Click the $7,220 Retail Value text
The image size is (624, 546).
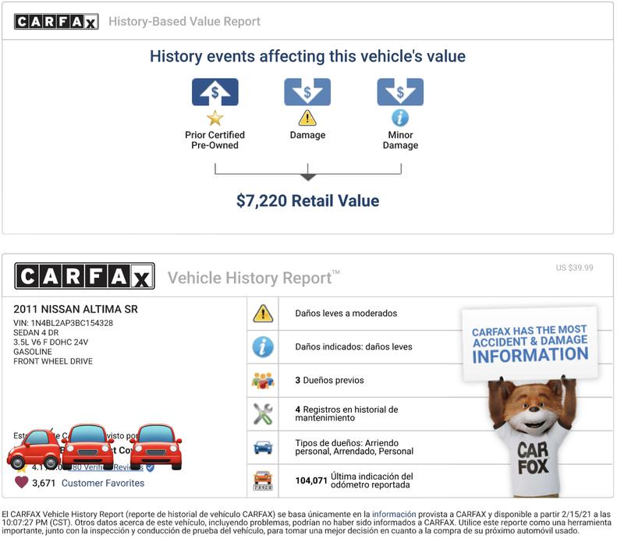(307, 200)
